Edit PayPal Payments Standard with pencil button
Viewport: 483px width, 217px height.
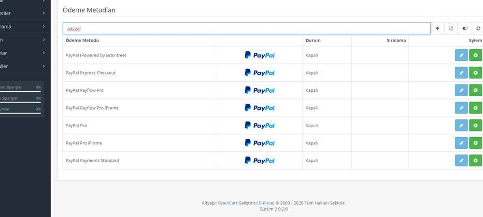coord(461,160)
